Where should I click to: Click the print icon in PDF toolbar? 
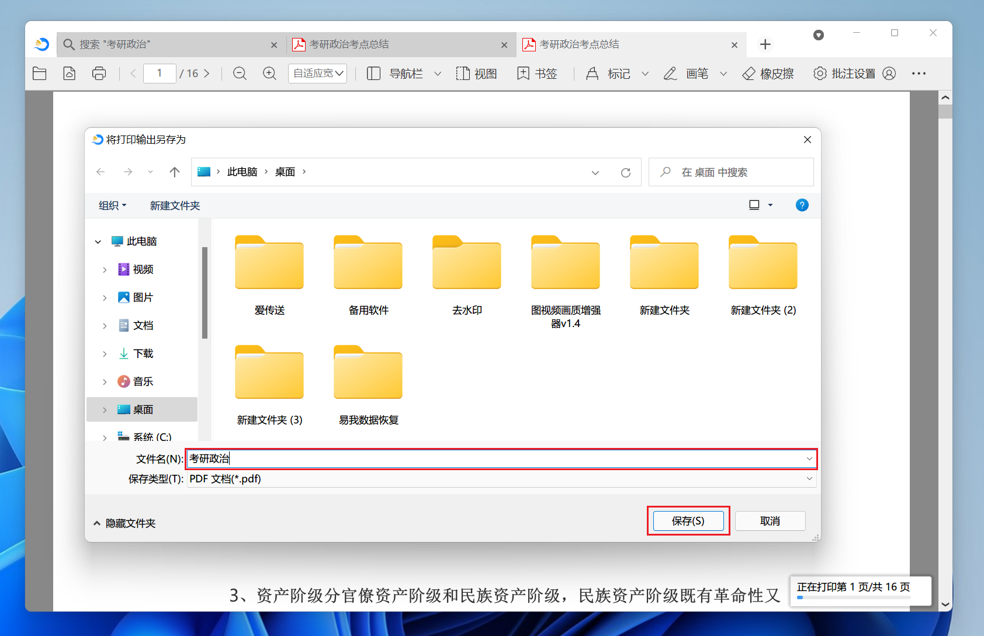coord(99,74)
